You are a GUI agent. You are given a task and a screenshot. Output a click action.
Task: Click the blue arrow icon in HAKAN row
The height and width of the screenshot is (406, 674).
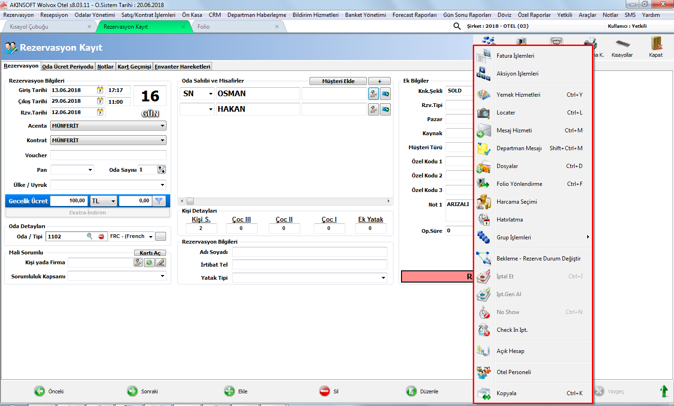(385, 109)
